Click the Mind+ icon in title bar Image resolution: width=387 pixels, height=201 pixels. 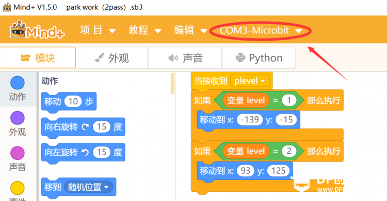coord(7,7)
